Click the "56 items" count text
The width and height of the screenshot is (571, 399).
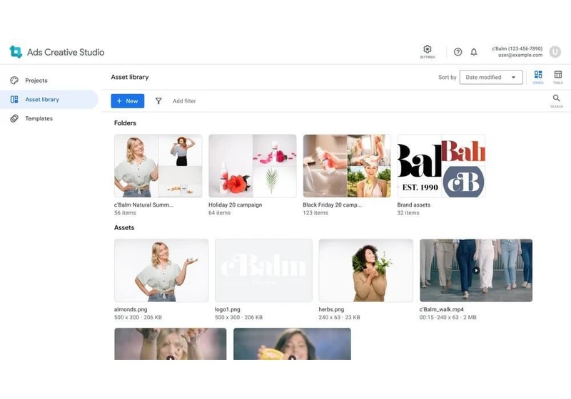click(x=125, y=212)
